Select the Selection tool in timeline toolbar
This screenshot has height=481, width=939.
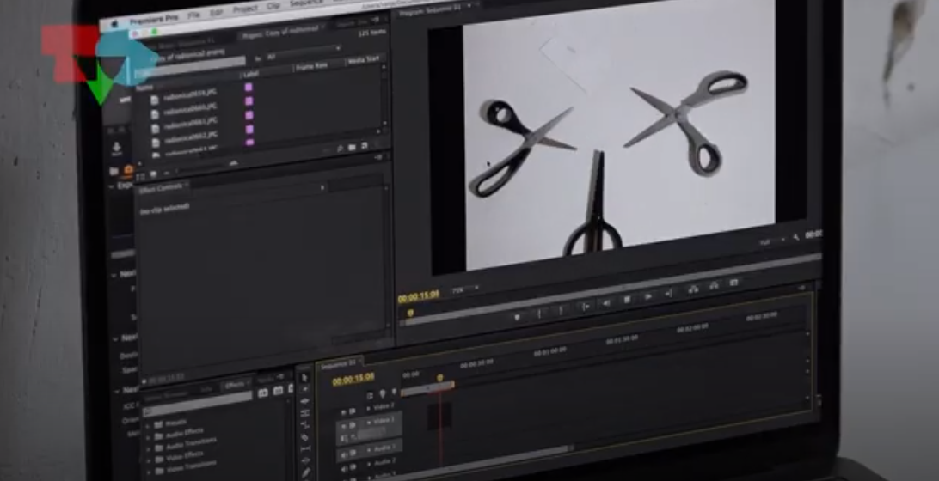(x=304, y=378)
